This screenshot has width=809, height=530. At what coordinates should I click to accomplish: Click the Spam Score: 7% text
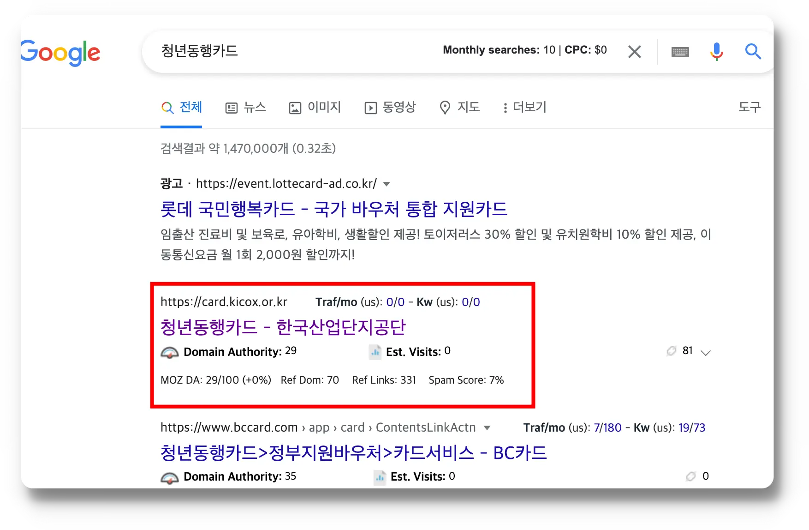pos(466,380)
